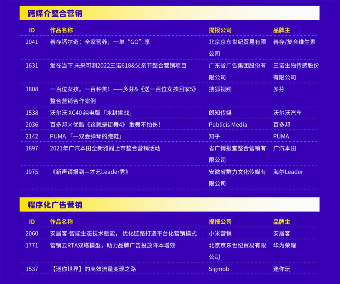The image size is (340, 284).
Task: Click brand 安居客
Action: pyautogui.click(x=282, y=234)
